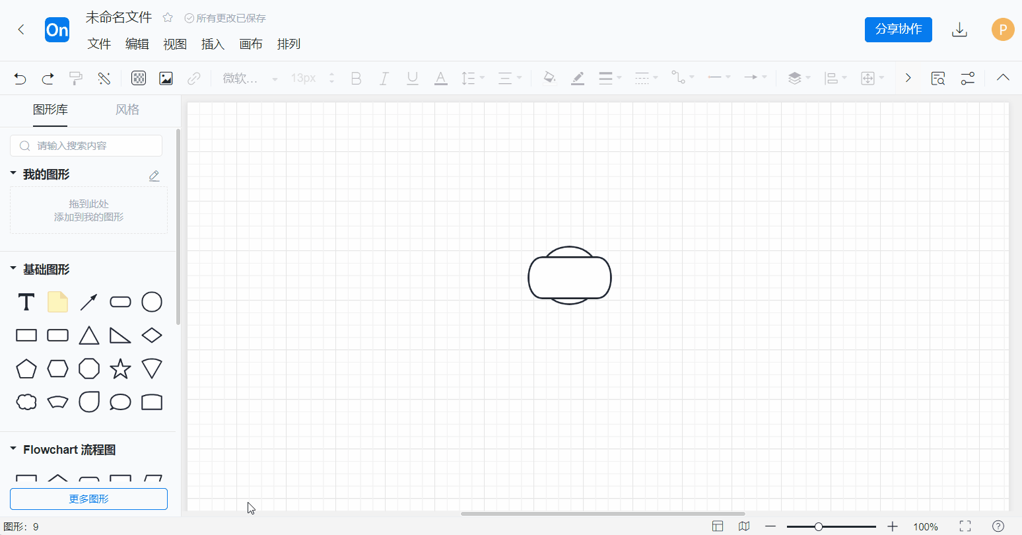This screenshot has width=1022, height=535.
Task: Select the text T shape
Action: (x=26, y=302)
